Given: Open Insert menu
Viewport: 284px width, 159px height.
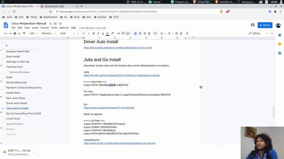Looking at the screenshot, I should tap(35, 28).
